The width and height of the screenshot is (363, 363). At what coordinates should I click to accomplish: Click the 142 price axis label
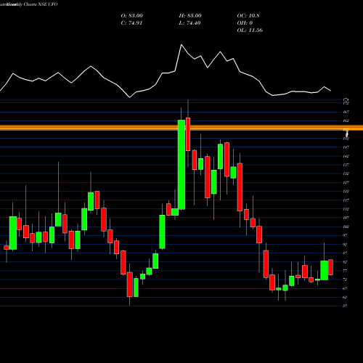coord(346,156)
